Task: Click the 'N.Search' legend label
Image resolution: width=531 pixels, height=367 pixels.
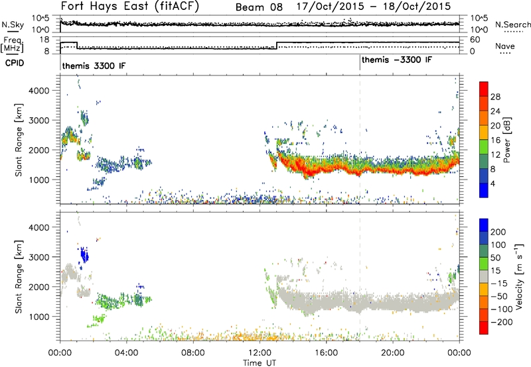Action: tap(512, 25)
